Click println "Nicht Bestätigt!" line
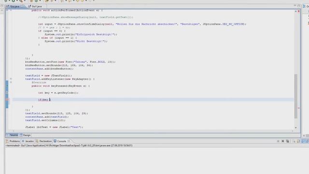Screen dimensions: 309x174 [76, 41]
